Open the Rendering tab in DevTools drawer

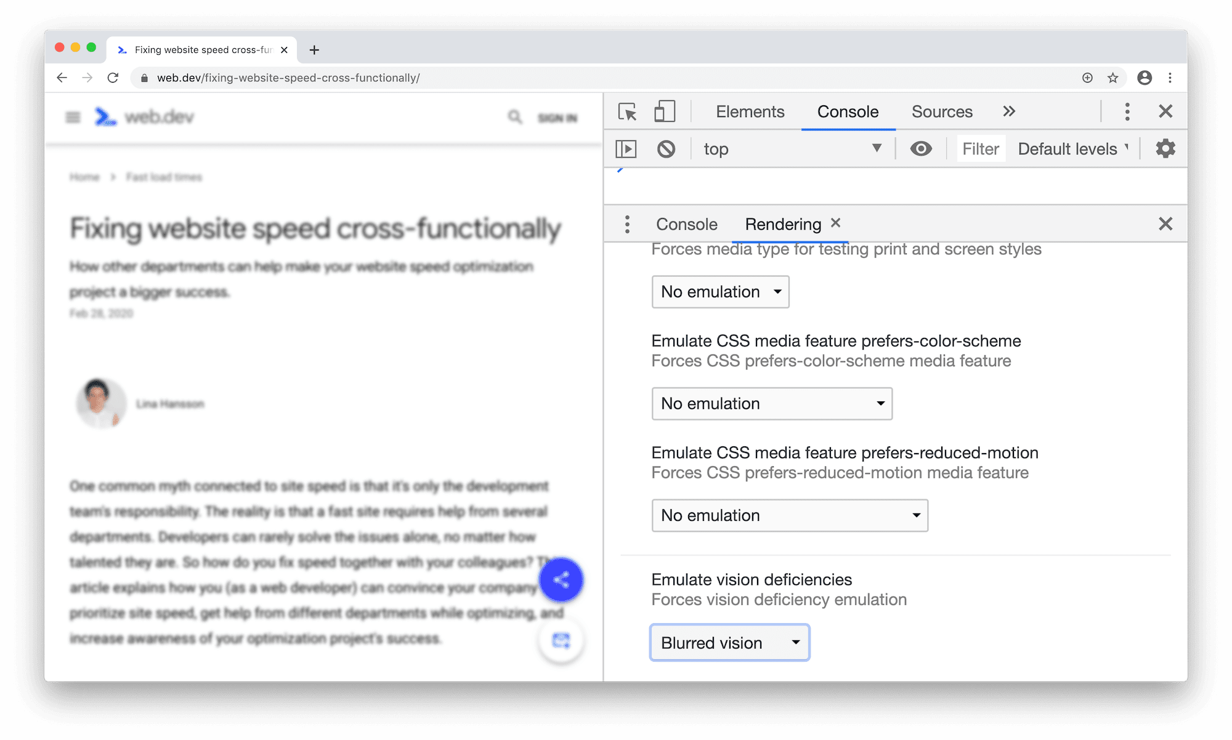[782, 223]
